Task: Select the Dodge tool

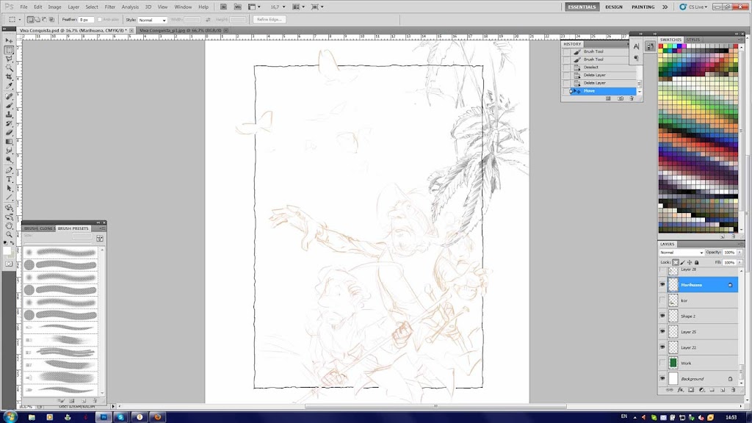Action: pos(9,160)
